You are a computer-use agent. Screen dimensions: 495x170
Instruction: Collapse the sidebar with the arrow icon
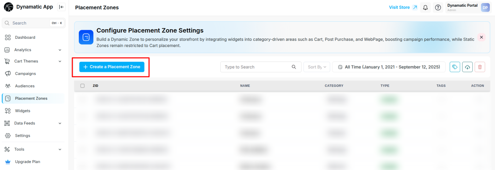tap(61, 7)
